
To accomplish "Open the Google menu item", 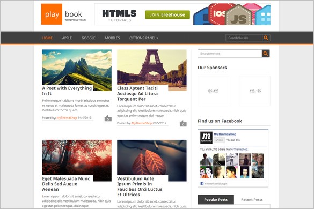I will [x=89, y=38].
